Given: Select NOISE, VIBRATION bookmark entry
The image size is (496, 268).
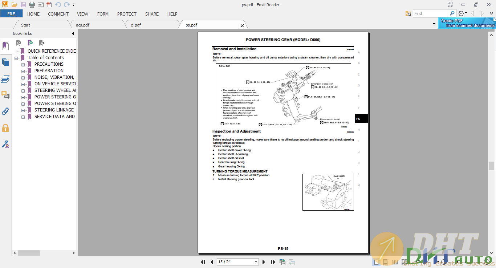Looking at the screenshot, I should [54, 77].
